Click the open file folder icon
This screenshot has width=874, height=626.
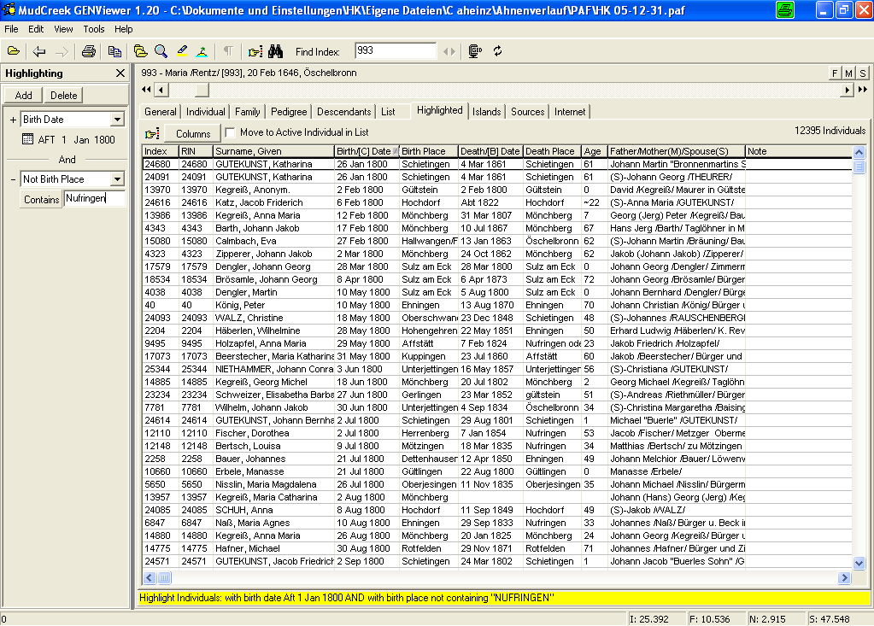[x=14, y=51]
